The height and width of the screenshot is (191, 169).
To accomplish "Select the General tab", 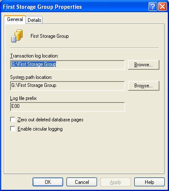I will coord(15,19).
